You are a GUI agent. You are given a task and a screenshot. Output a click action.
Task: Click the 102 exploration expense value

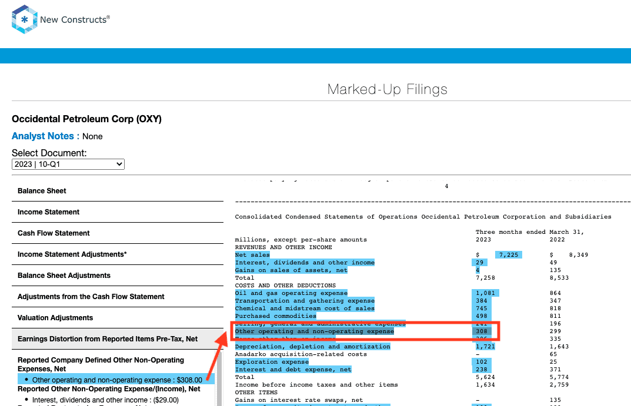(482, 362)
